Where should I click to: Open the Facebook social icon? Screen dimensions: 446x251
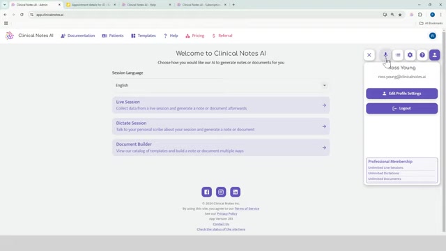coord(206,192)
